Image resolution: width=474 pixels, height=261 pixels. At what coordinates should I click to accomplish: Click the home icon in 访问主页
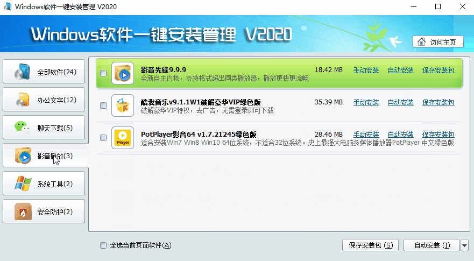(421, 42)
